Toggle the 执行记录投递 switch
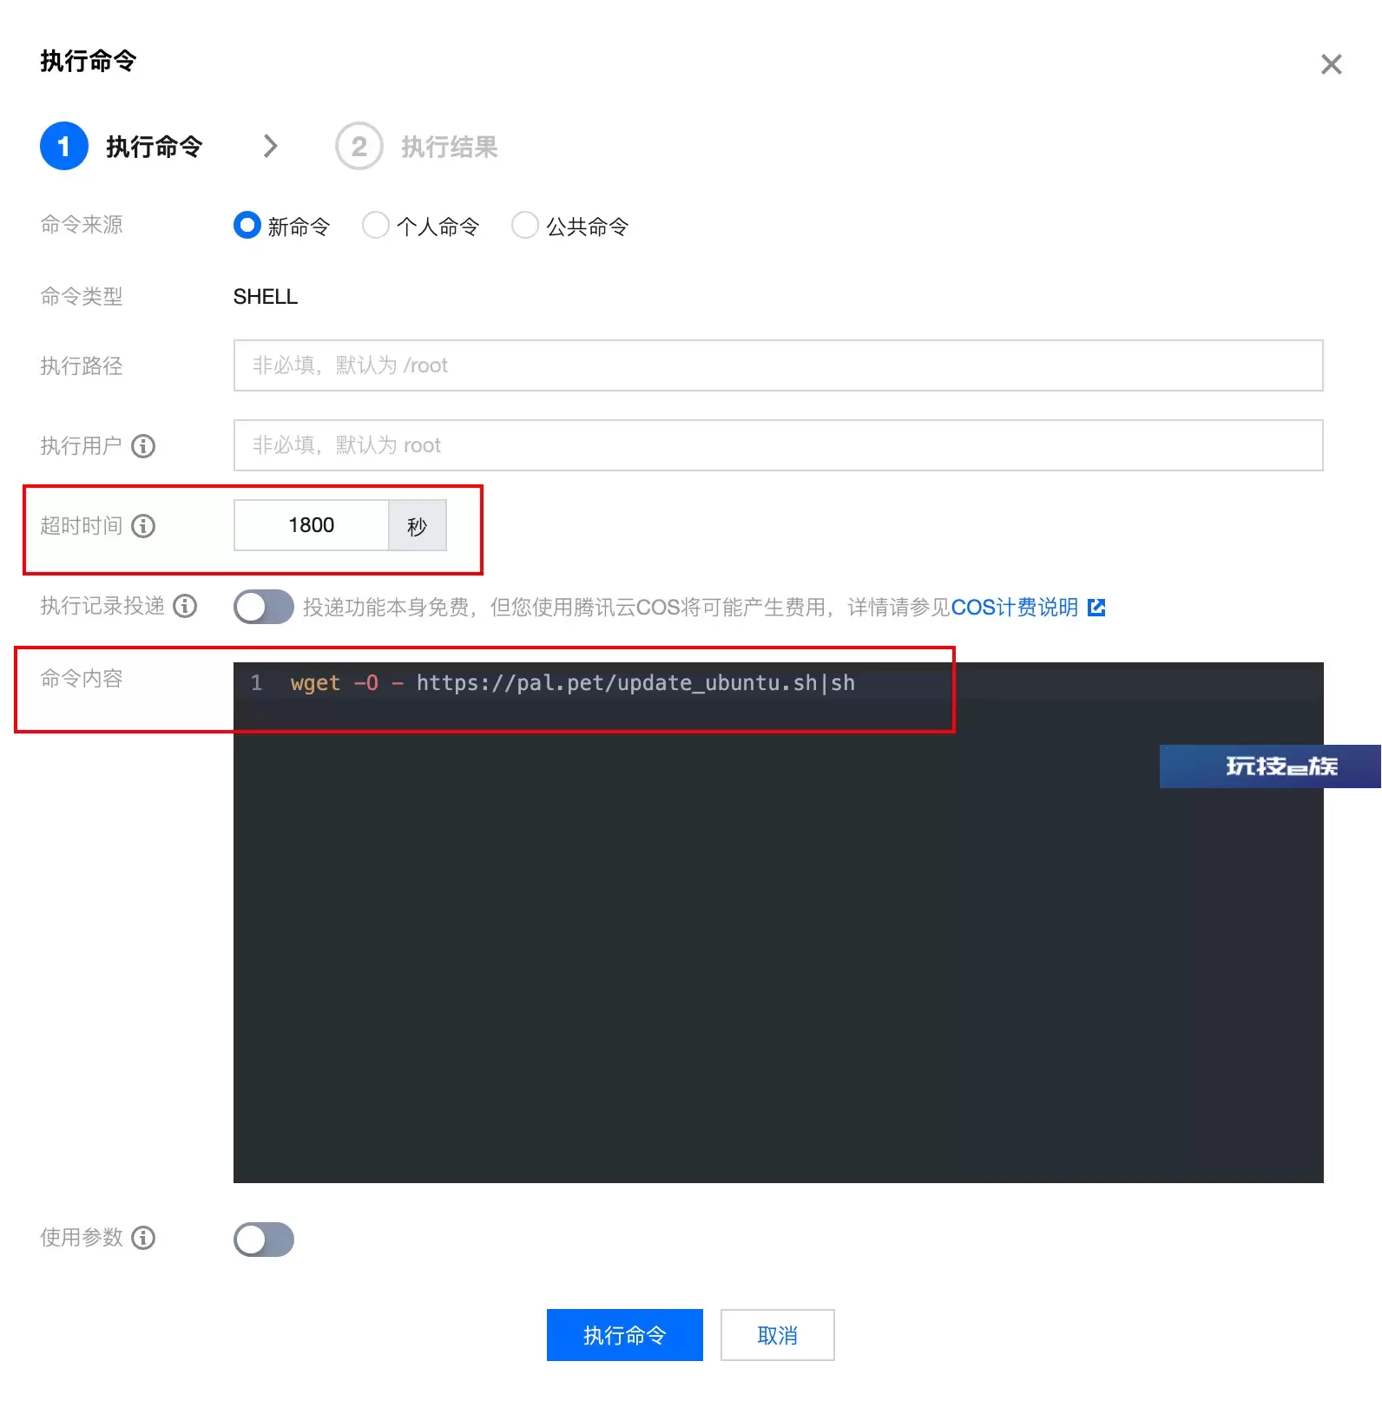 (264, 607)
